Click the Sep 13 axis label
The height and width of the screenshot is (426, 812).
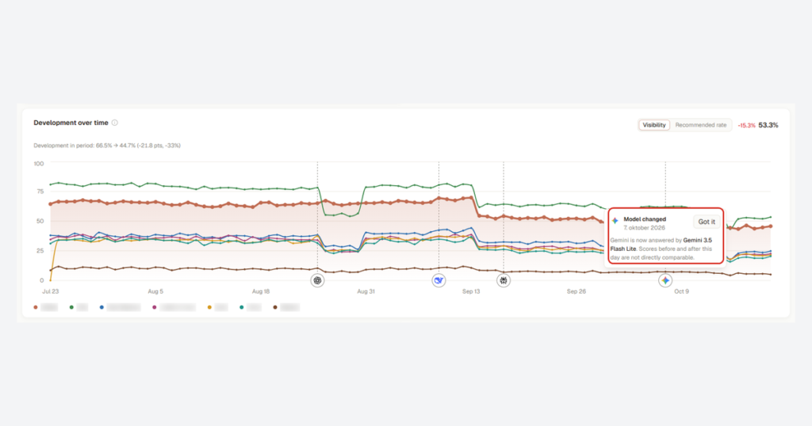point(471,291)
